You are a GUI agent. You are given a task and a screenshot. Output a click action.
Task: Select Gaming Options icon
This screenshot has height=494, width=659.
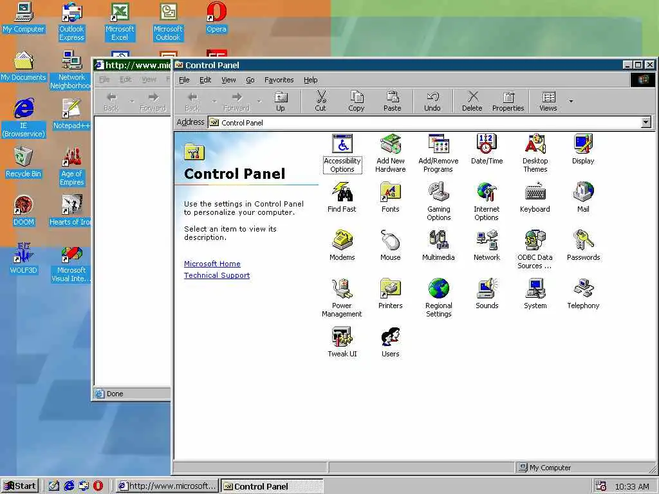[x=439, y=202]
